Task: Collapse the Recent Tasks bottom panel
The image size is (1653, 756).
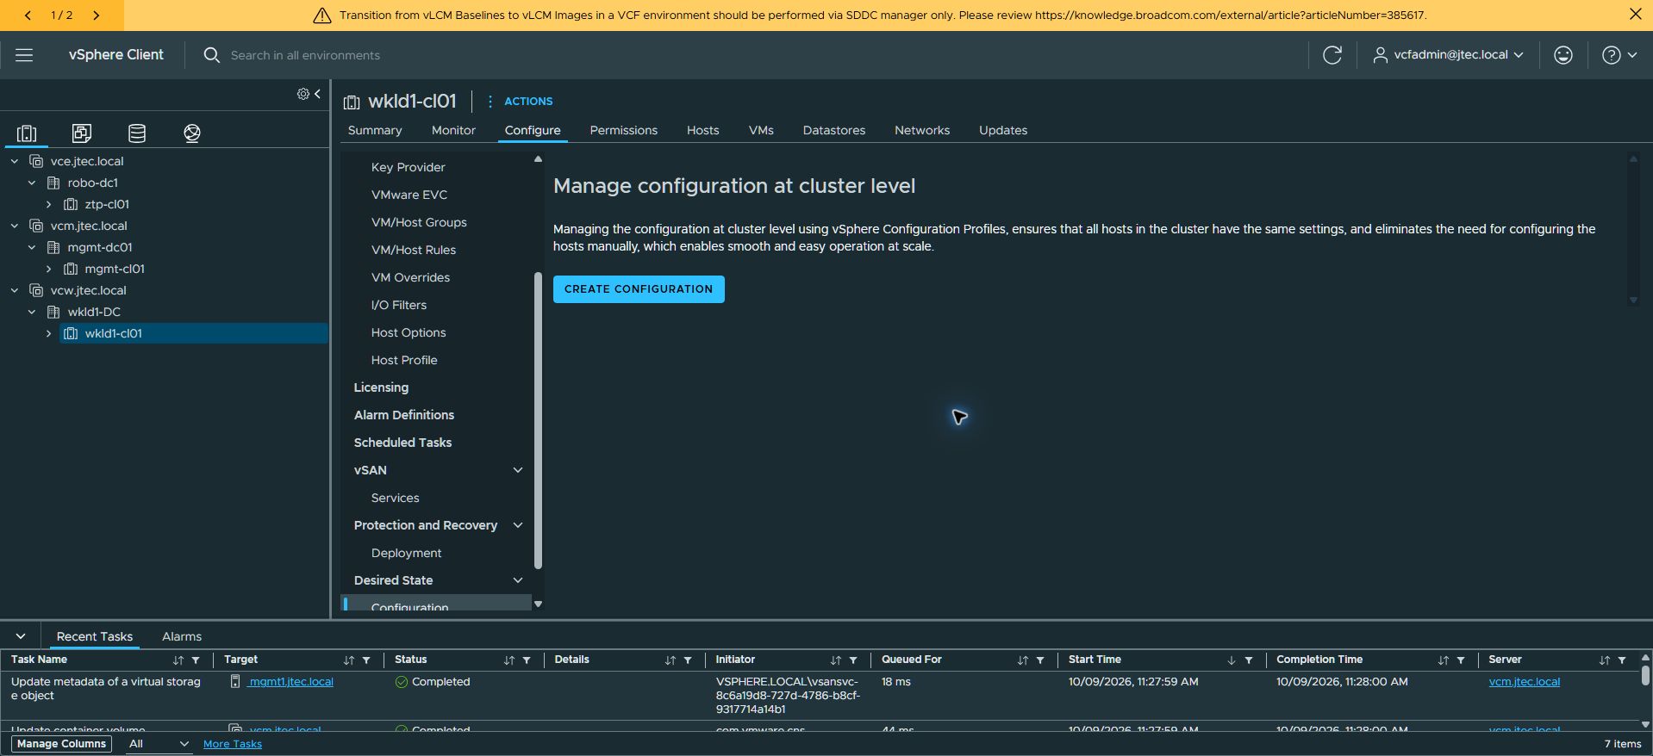Action: pos(21,636)
